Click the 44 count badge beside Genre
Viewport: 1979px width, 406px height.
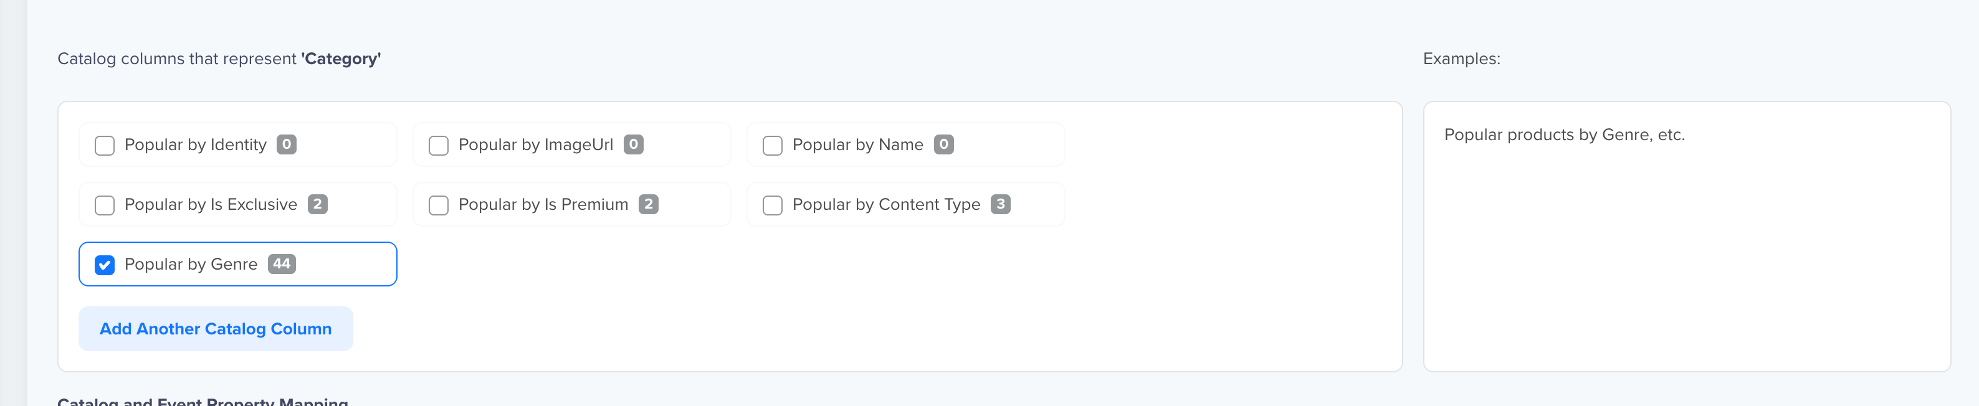(x=282, y=264)
